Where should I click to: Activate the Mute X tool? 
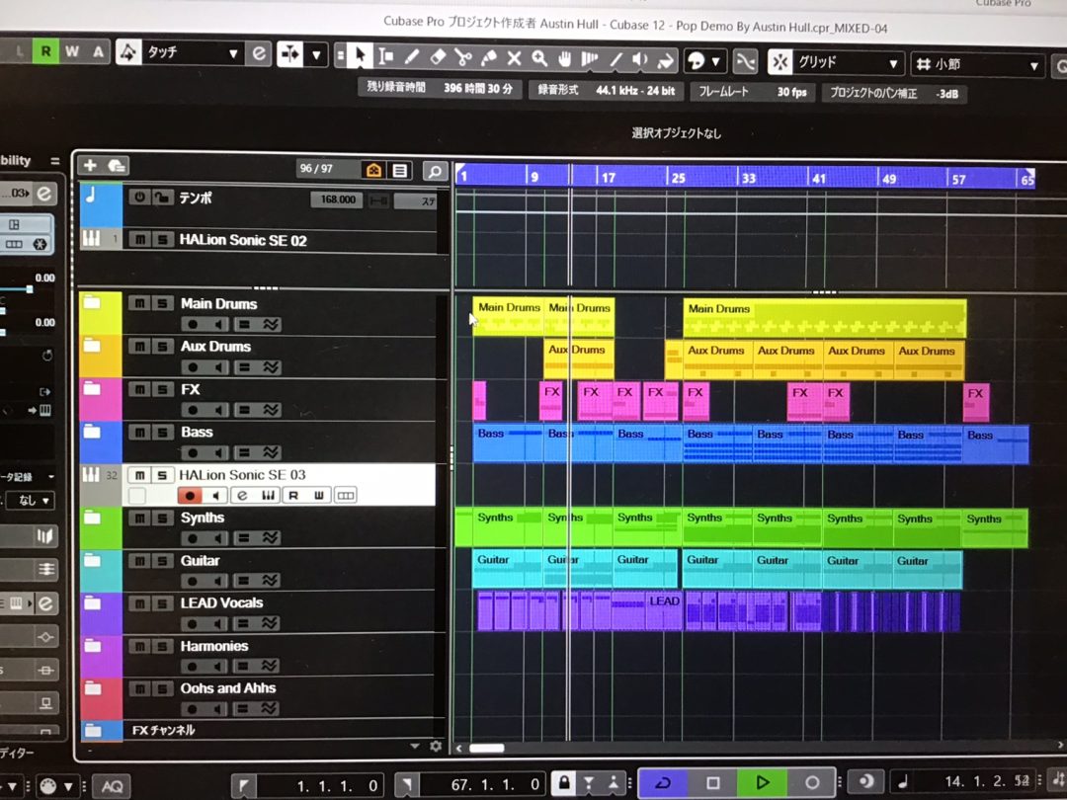click(514, 58)
